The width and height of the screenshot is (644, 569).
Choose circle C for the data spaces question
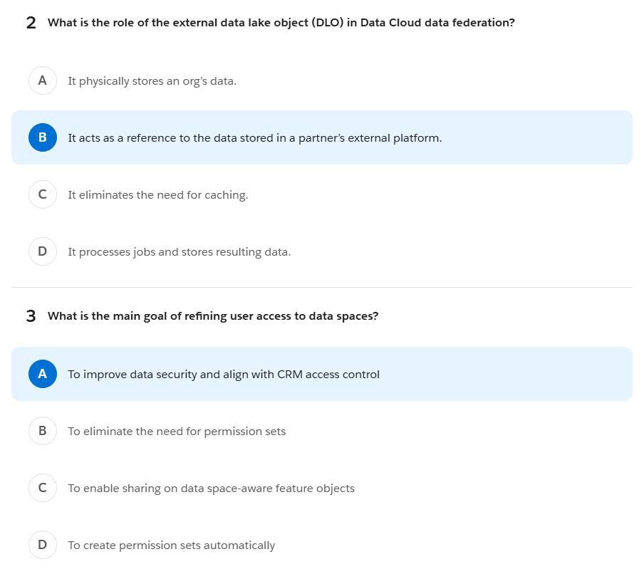42,488
